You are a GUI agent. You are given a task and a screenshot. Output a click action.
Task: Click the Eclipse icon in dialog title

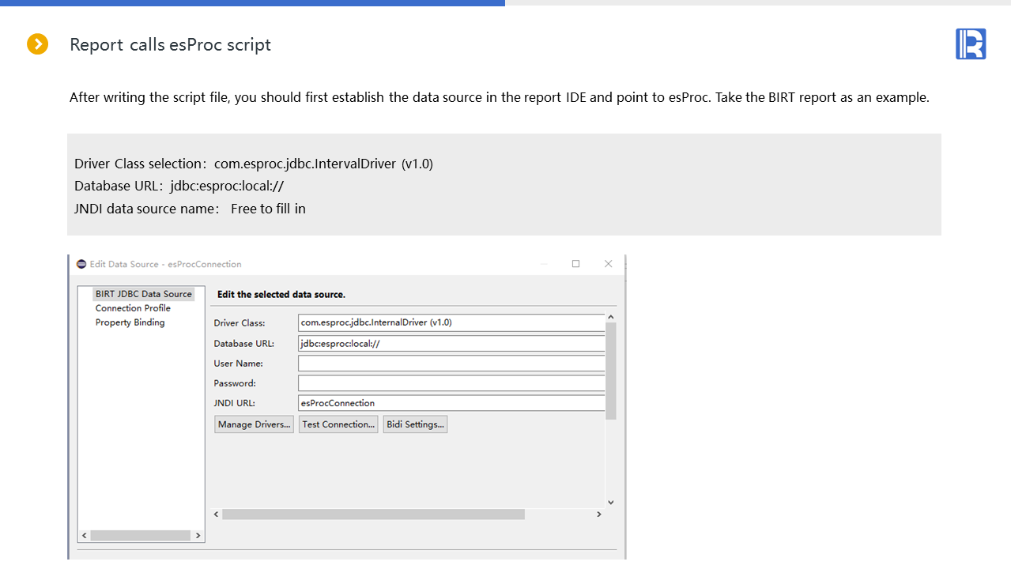(81, 264)
